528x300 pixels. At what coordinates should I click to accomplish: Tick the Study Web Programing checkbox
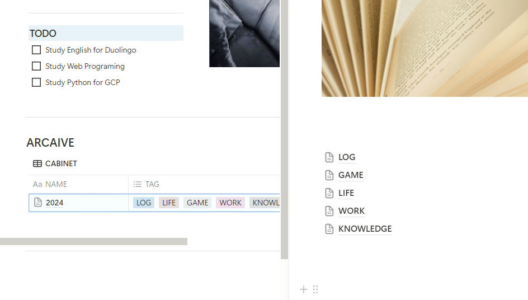click(36, 66)
